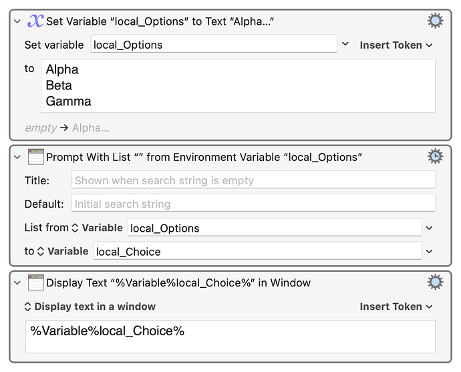
Task: Open the gear menu for Display Text action
Action: [x=435, y=283]
